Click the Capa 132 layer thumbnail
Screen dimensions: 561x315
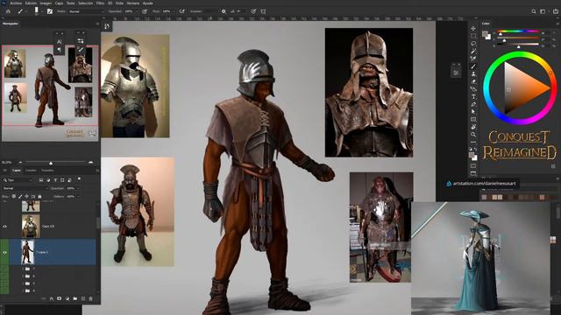point(31,227)
